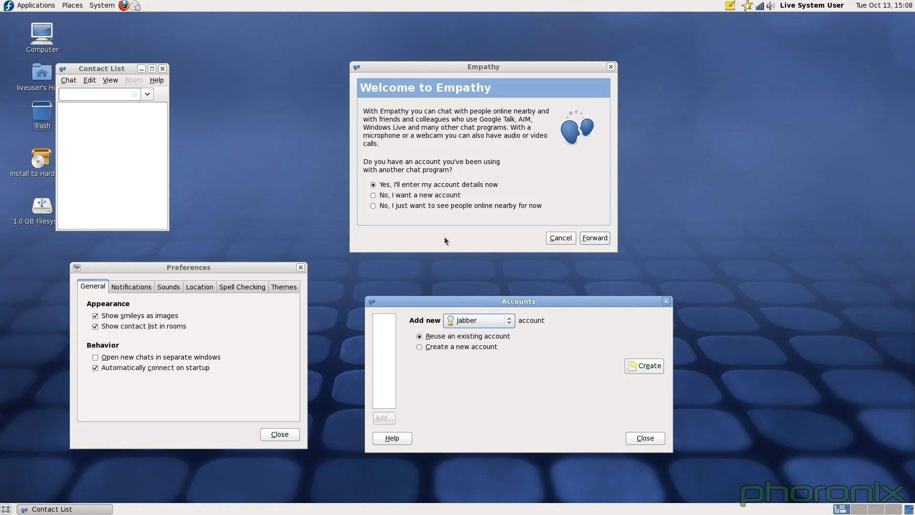Image resolution: width=915 pixels, height=515 pixels.
Task: Click the Add... button in Accounts
Action: coord(384,419)
